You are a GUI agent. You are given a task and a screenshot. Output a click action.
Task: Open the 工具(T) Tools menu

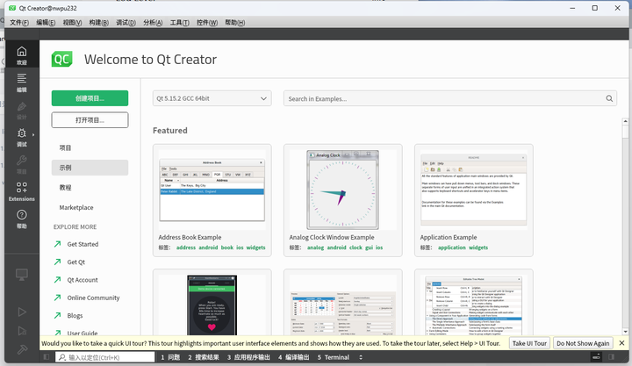coord(179,22)
